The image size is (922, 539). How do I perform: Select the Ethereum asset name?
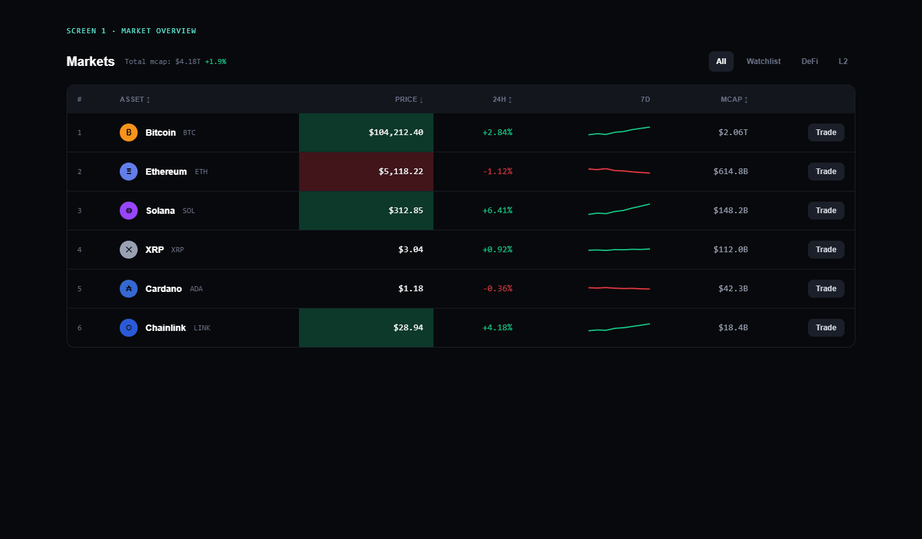click(166, 172)
